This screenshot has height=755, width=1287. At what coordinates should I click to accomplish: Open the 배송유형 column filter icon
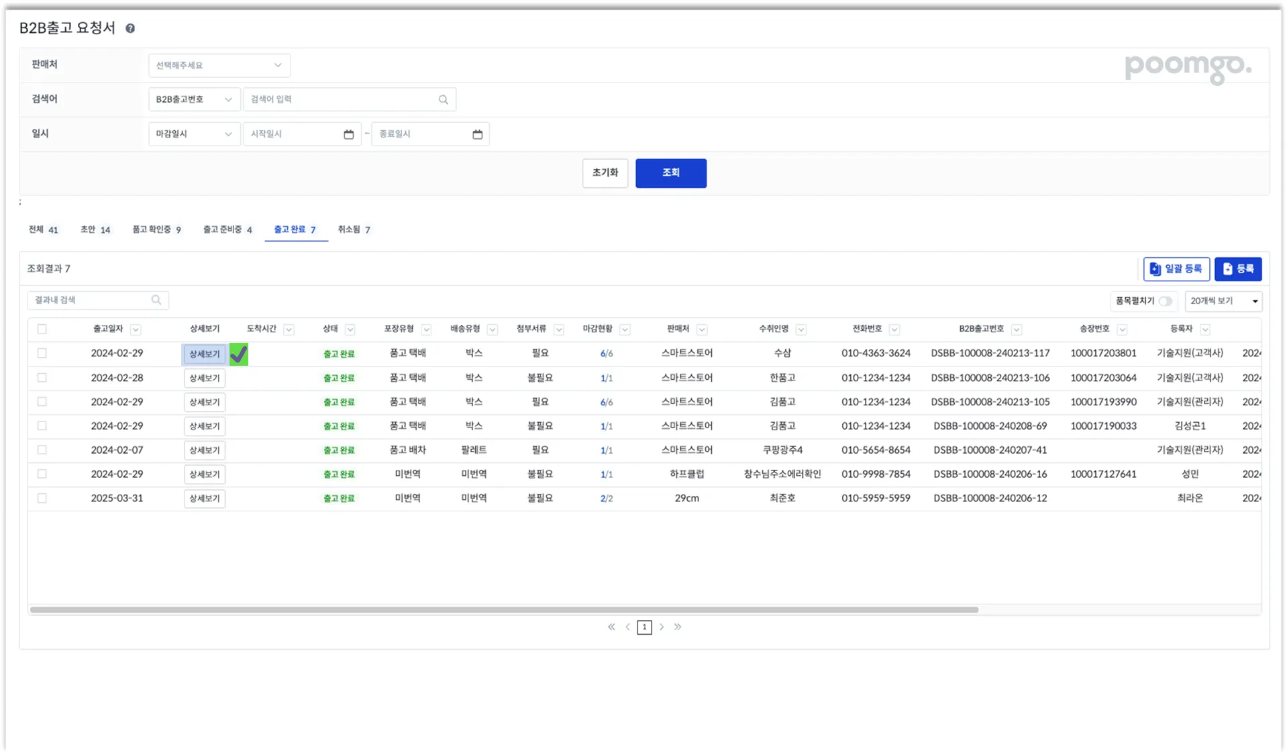click(x=493, y=330)
